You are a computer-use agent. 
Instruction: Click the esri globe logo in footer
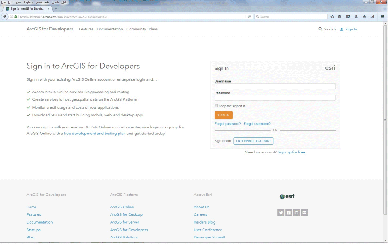[x=287, y=196]
